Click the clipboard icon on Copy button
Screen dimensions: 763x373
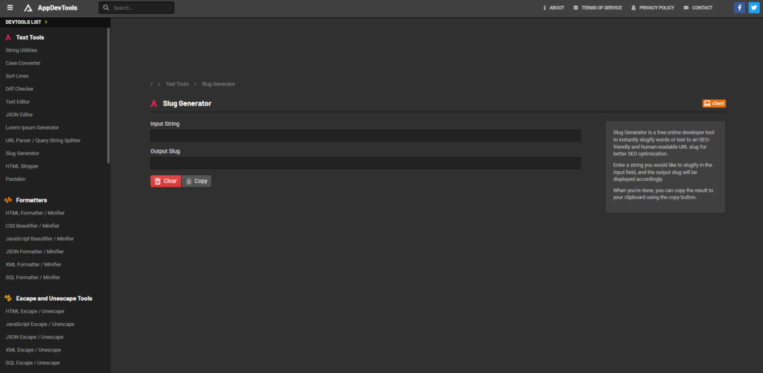point(189,181)
